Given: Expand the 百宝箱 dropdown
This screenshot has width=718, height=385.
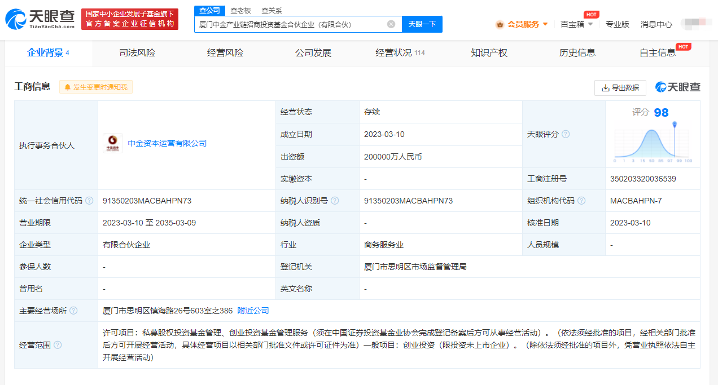Looking at the screenshot, I should [590, 24].
